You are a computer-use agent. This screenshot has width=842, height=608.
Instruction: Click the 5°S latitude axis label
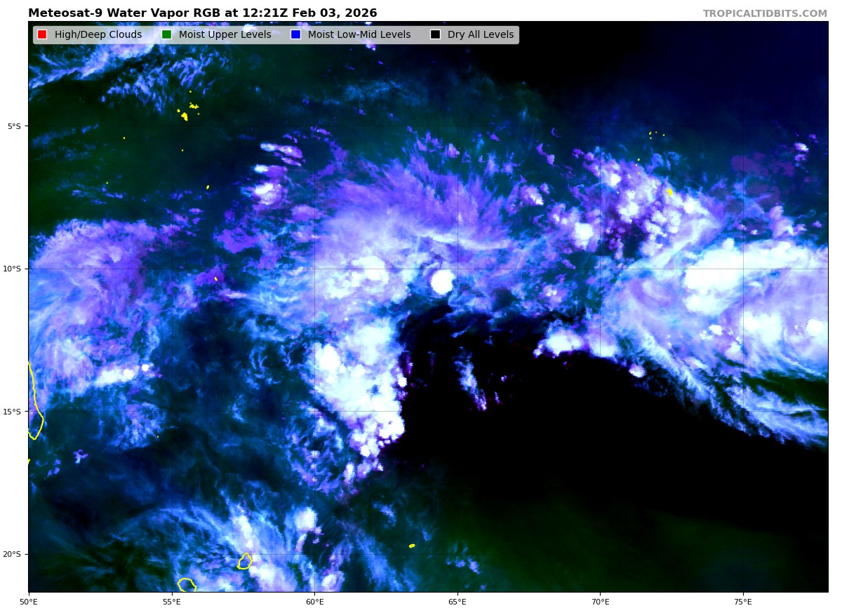tap(14, 126)
